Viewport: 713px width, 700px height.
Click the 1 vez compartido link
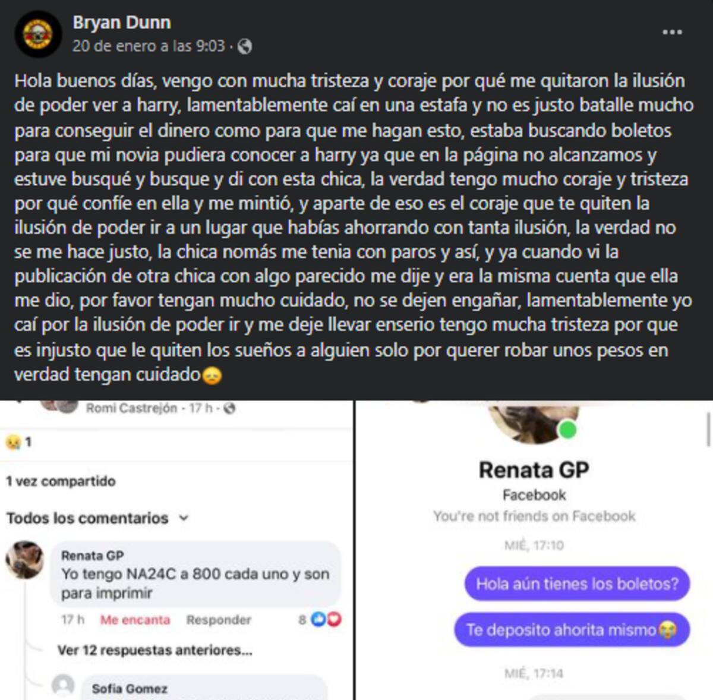pyautogui.click(x=61, y=481)
